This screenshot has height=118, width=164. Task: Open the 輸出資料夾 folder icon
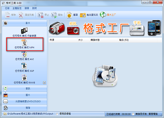pyautogui.click(x=83, y=15)
